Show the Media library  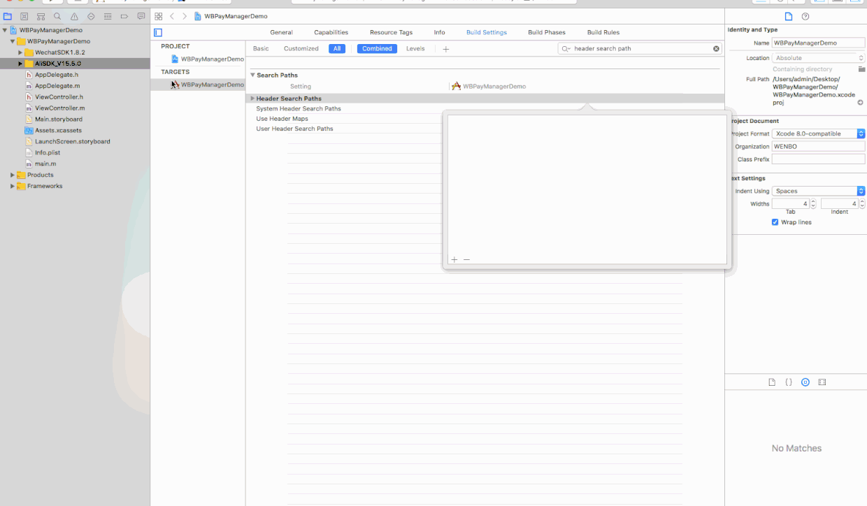pos(822,382)
